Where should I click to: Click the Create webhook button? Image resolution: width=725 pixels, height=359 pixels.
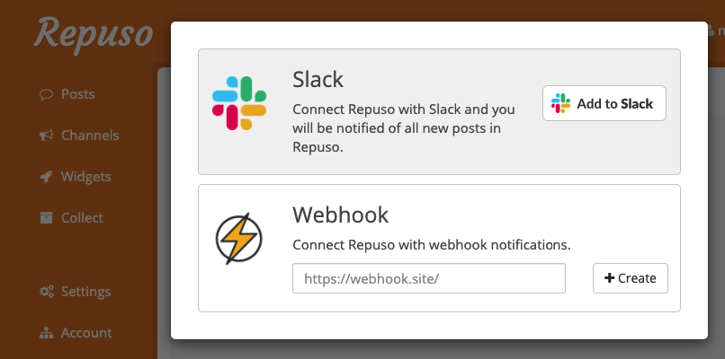(631, 278)
